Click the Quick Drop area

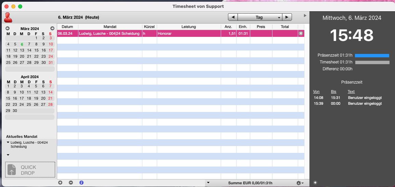pos(30,170)
